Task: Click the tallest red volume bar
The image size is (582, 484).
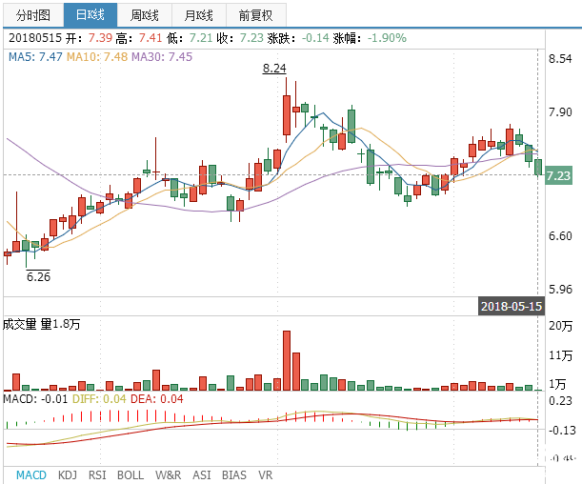Action: tap(287, 360)
